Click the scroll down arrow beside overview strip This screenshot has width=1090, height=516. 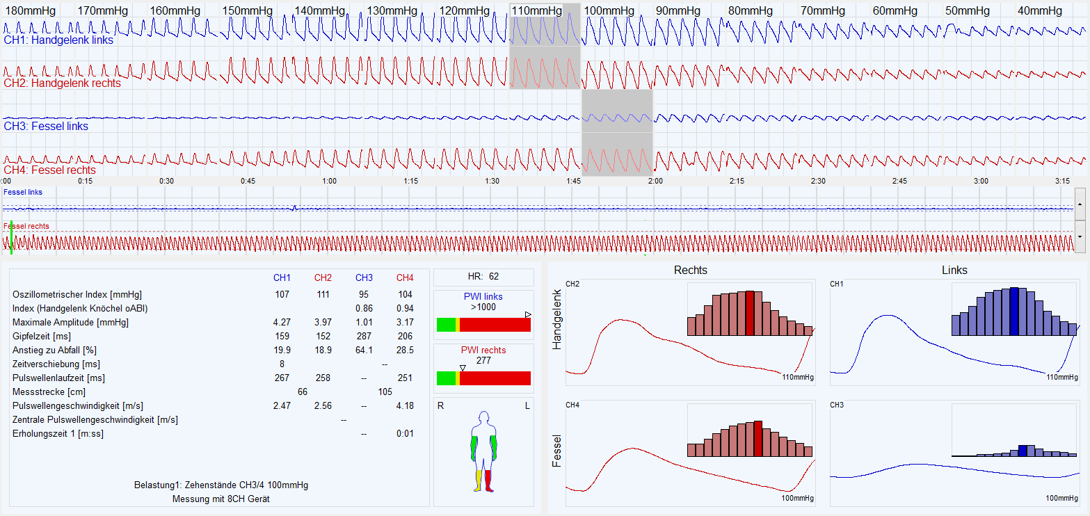point(1081,236)
